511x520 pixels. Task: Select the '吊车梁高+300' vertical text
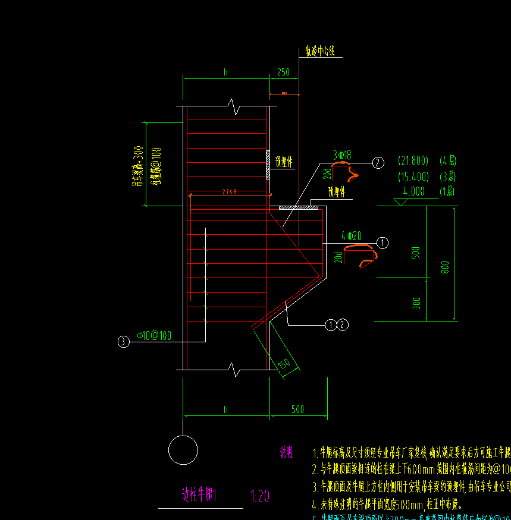tap(138, 166)
